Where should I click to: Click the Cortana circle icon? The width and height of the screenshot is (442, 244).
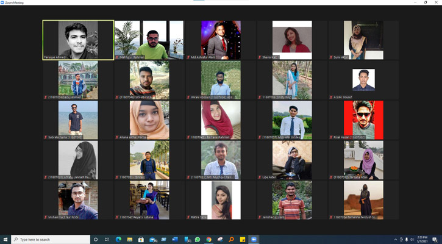(x=96, y=239)
